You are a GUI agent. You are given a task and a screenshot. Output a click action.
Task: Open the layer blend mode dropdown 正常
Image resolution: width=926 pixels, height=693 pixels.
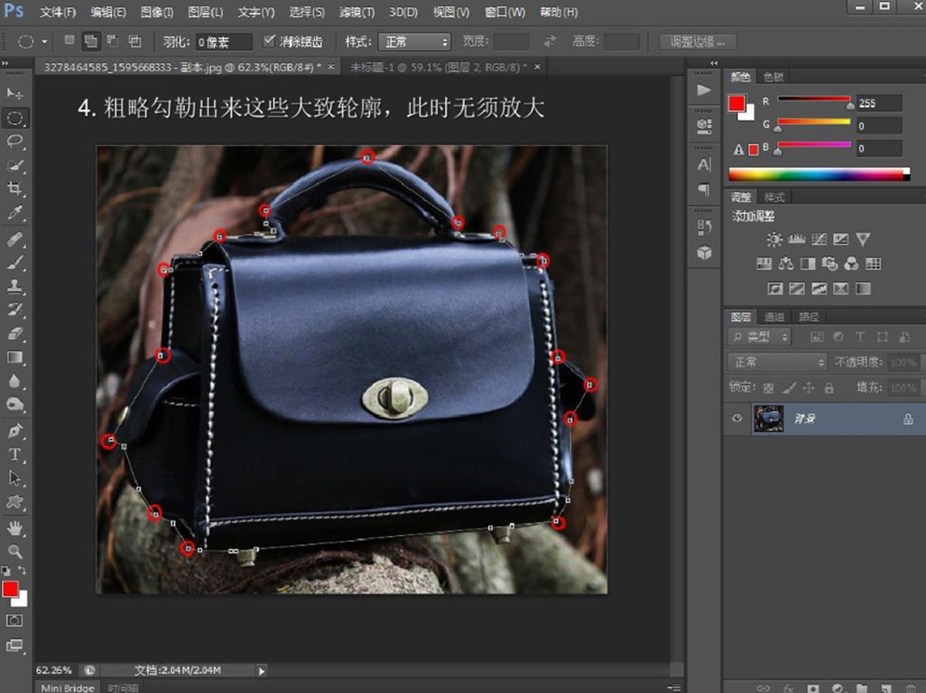click(x=778, y=362)
